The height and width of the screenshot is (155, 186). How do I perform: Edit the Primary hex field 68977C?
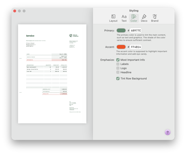pos(136,30)
